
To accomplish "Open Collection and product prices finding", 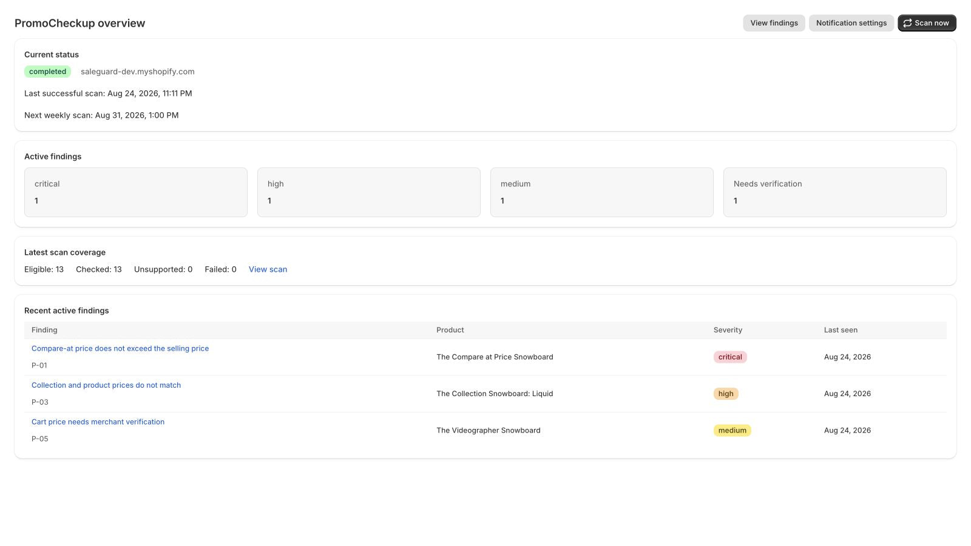I will coord(106,385).
